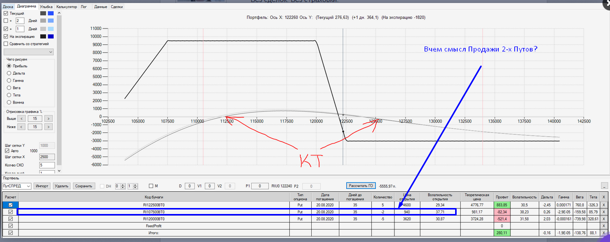Click the 280,11 total profit cell
This screenshot has width=610, height=242.
click(501, 233)
